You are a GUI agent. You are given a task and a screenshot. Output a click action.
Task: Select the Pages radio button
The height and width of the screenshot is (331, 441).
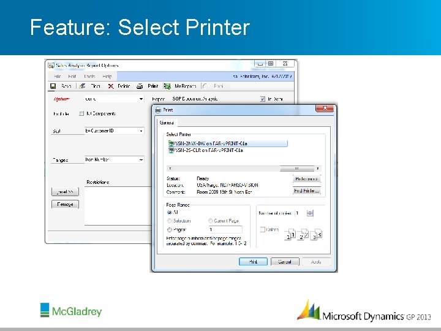[169, 230]
